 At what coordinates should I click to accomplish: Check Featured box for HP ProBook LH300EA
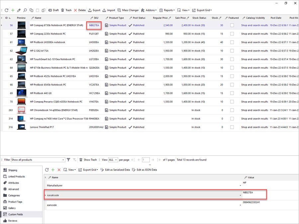coord(232,42)
